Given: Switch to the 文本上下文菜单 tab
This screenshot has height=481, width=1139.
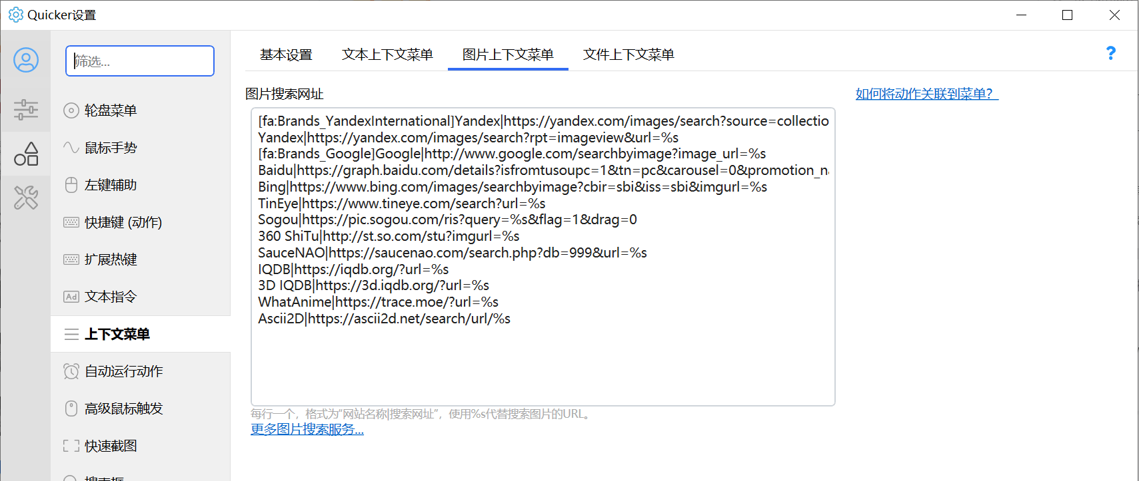Looking at the screenshot, I should [387, 55].
